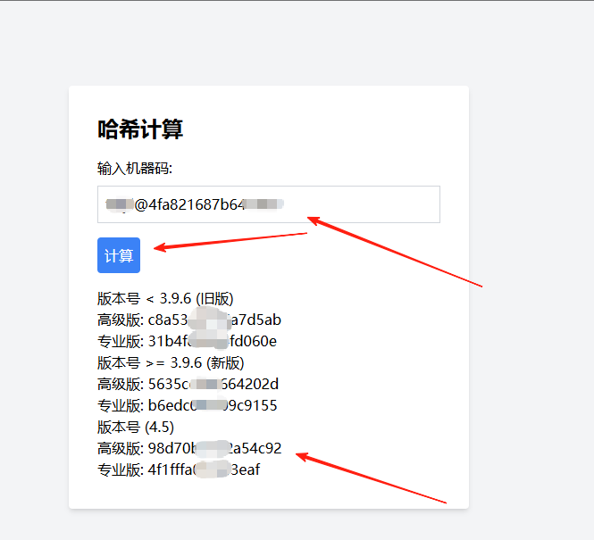Click the blurred prefix before @ in input
Viewport: 594px width, 540px height.
pos(118,204)
